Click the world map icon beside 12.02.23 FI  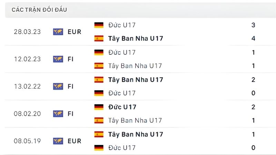click(58, 59)
